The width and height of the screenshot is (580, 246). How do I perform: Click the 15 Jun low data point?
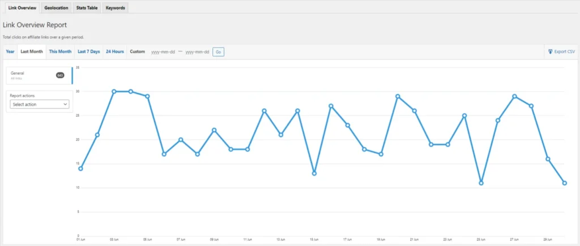[314, 173]
